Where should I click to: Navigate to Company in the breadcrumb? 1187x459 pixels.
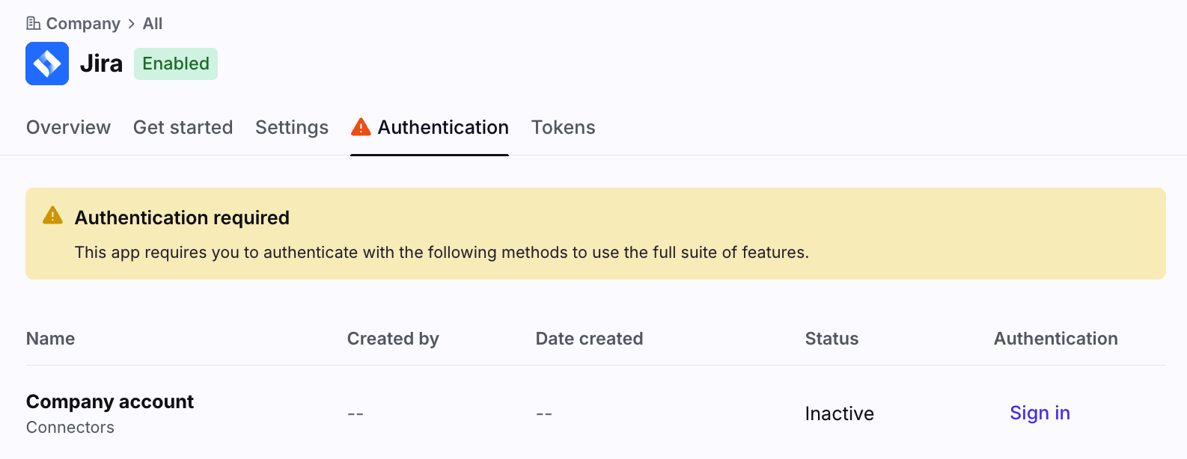point(83,24)
